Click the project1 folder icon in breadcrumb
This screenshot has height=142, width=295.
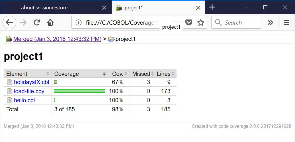[x=111, y=39]
